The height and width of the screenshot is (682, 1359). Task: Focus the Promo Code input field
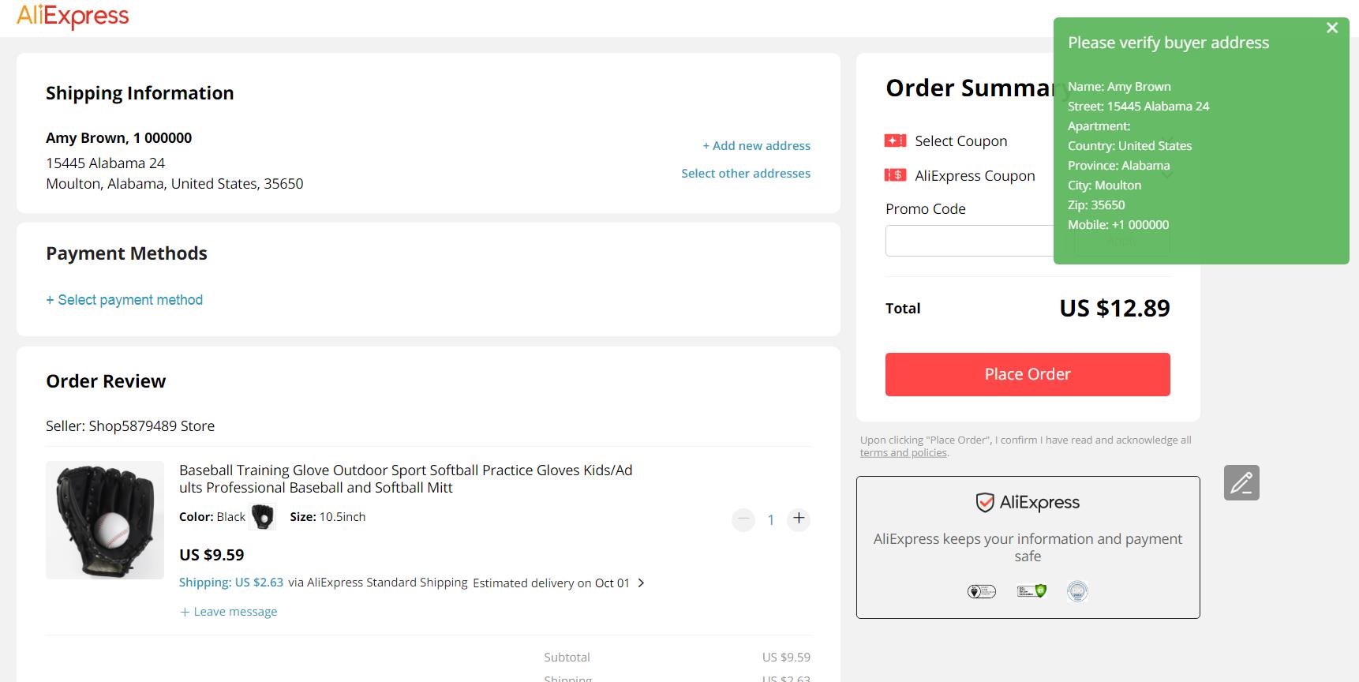pyautogui.click(x=969, y=241)
